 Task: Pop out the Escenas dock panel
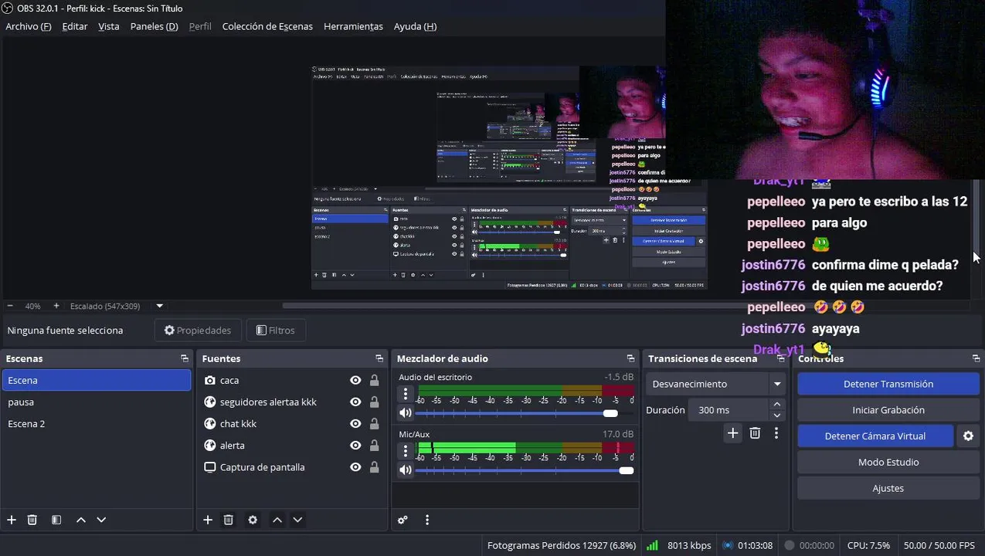(x=185, y=358)
